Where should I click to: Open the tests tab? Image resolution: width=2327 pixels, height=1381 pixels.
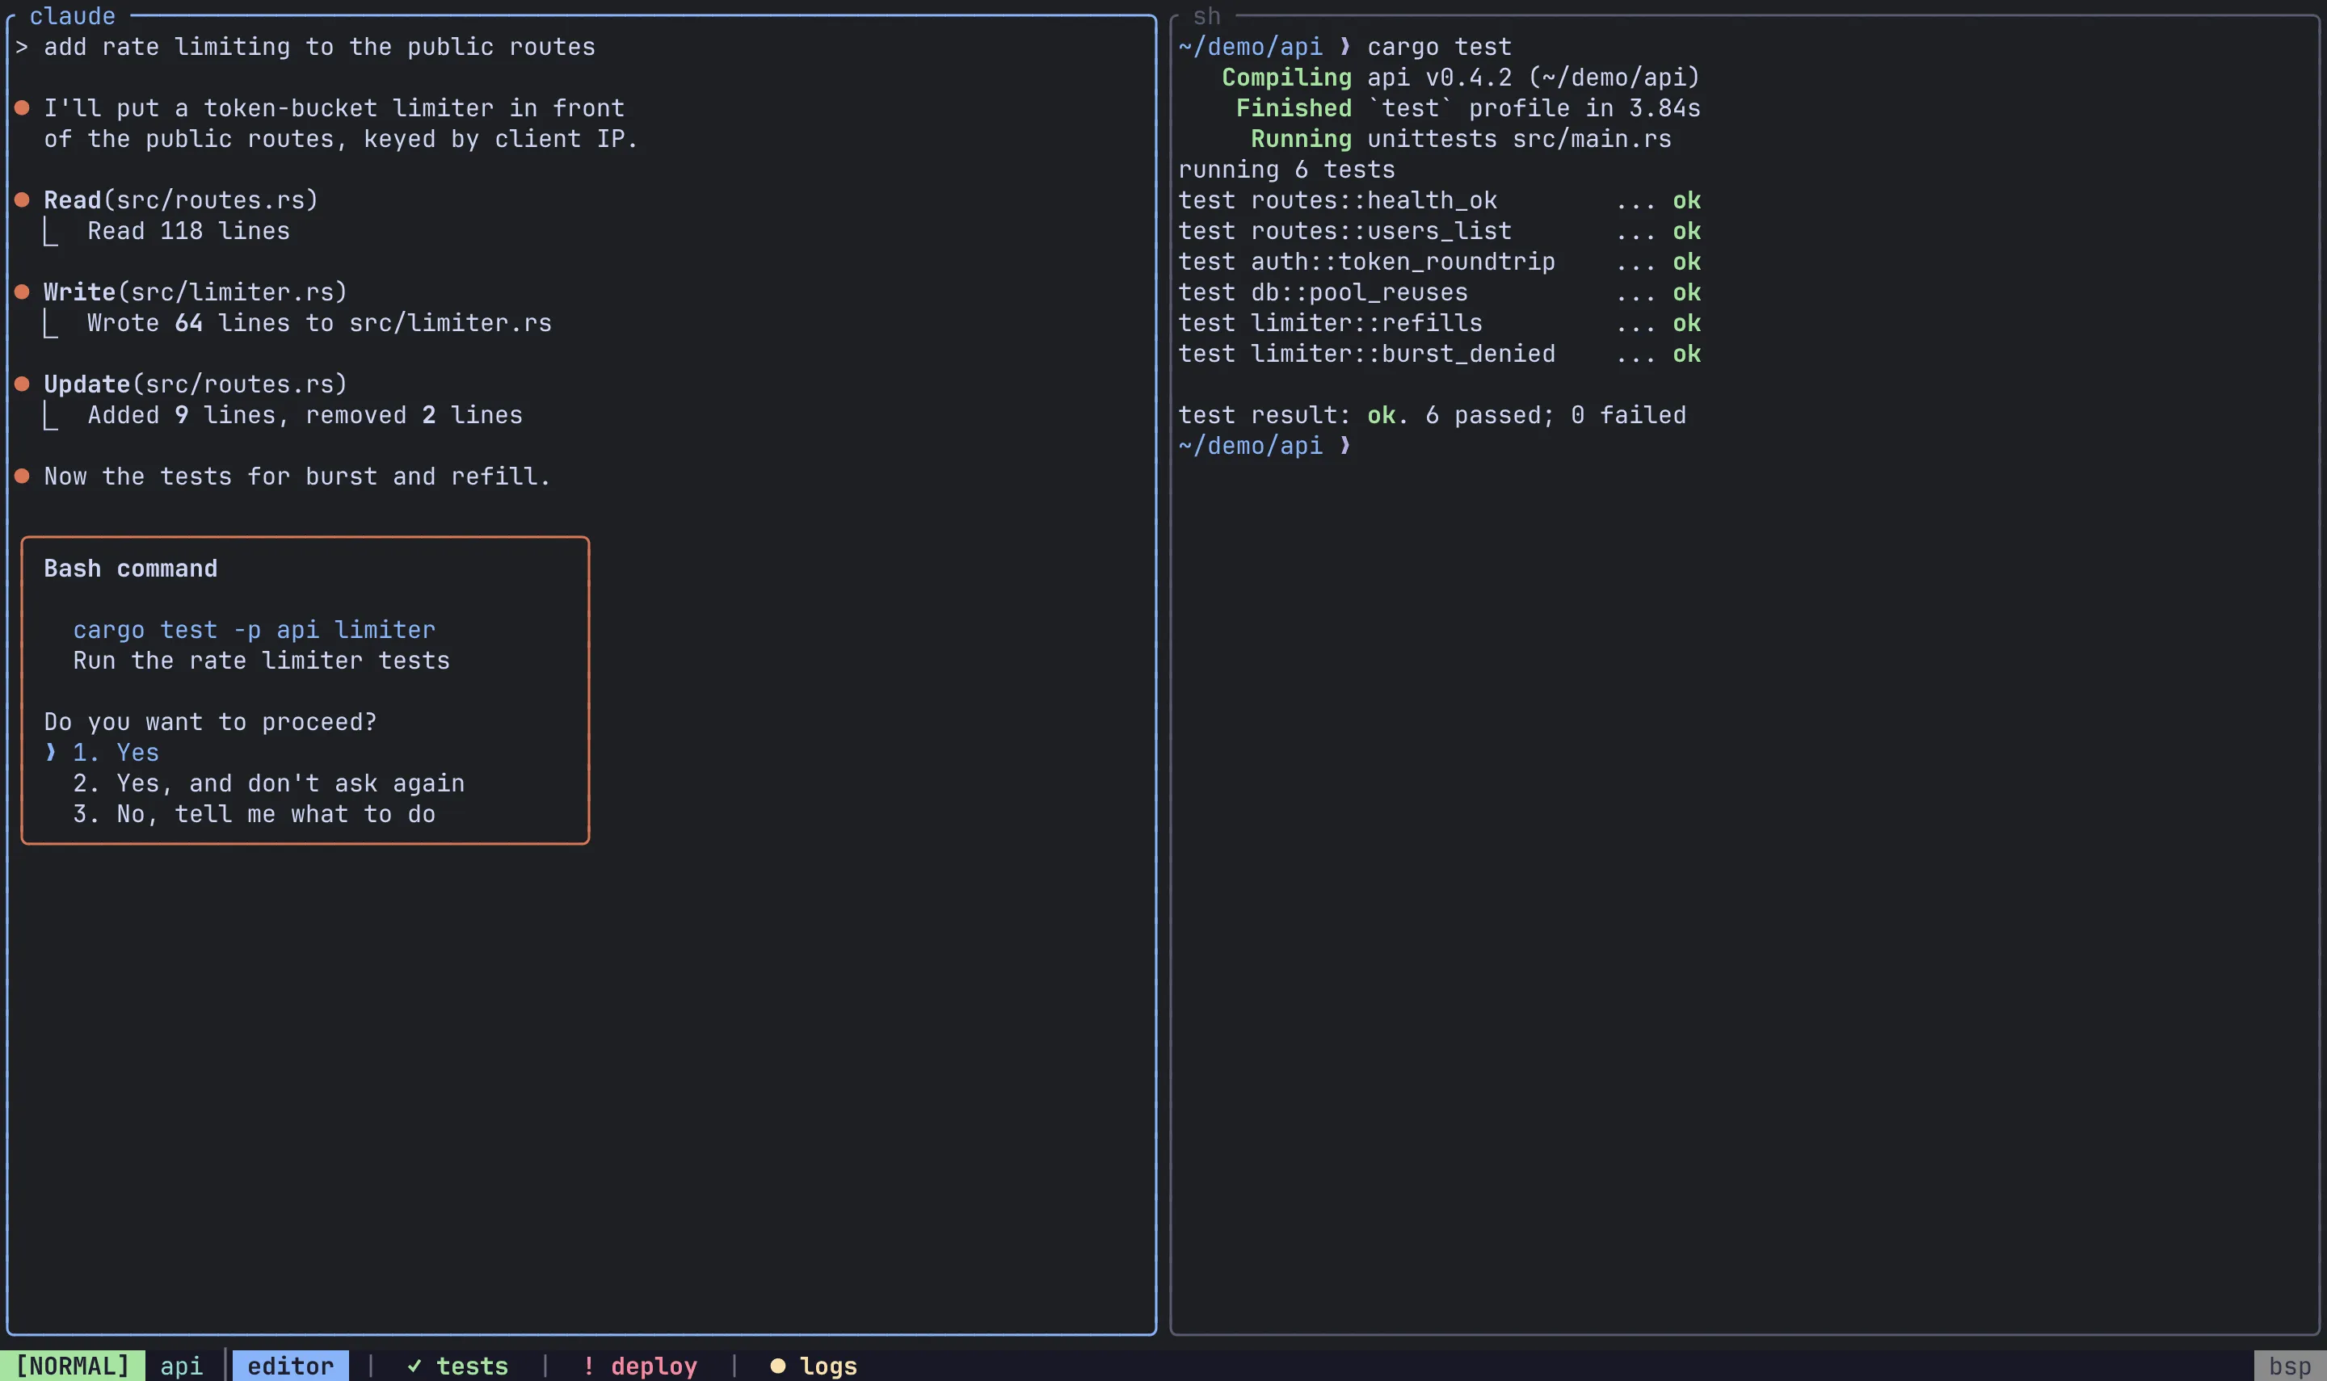458,1365
